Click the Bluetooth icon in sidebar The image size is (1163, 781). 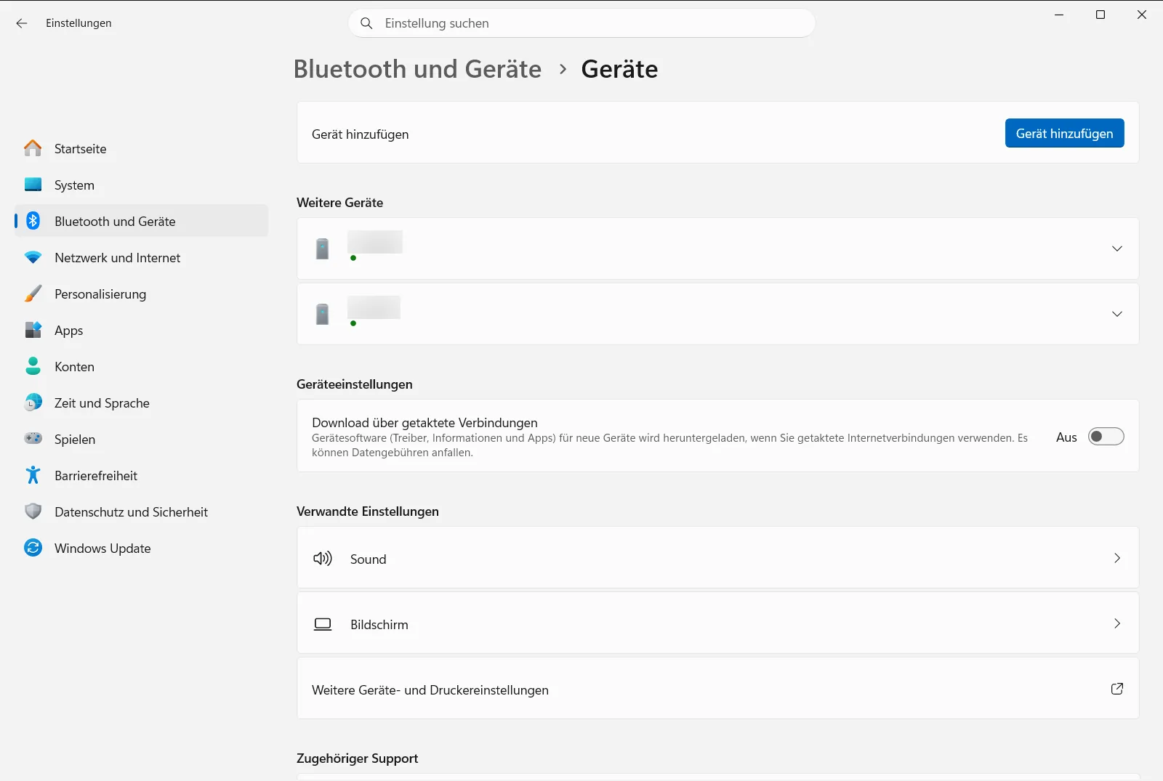(33, 221)
